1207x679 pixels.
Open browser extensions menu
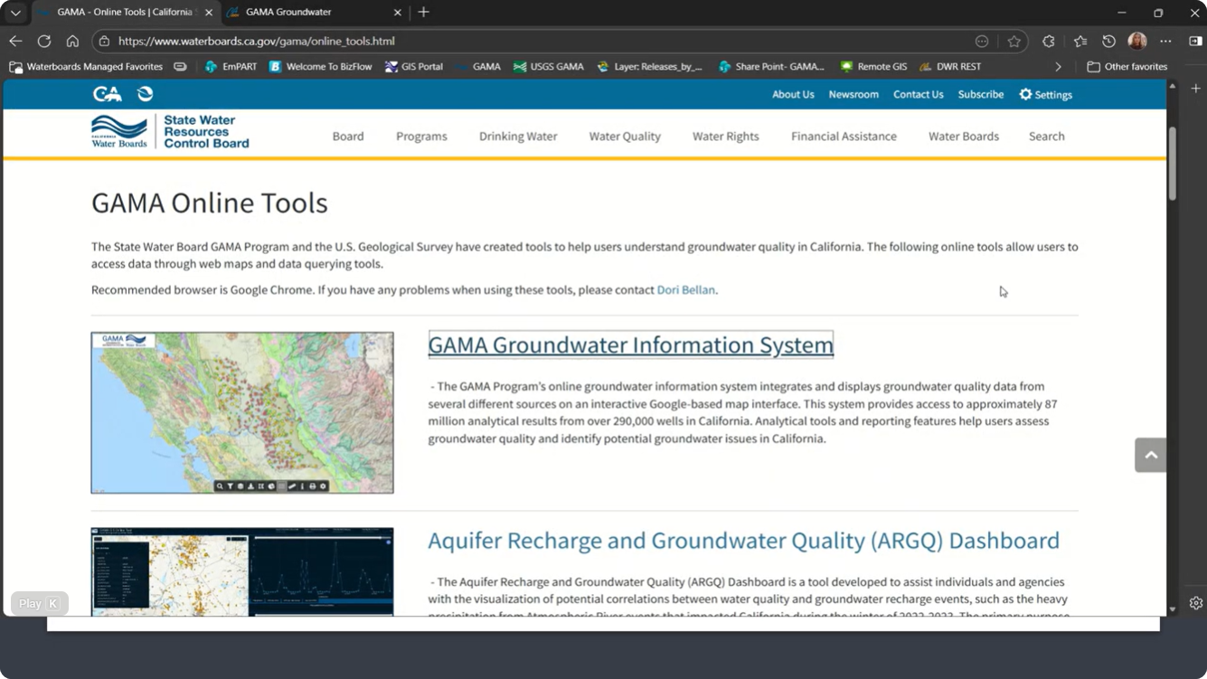click(1049, 41)
